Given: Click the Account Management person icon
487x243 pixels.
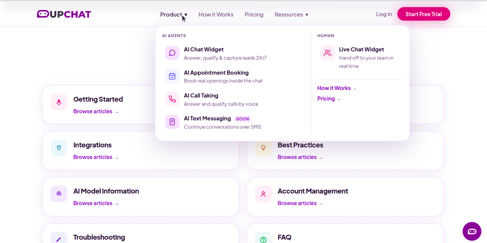Looking at the screenshot, I should pyautogui.click(x=263, y=194).
